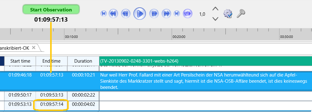Click the Play button
312x112 pixels.
140,14
